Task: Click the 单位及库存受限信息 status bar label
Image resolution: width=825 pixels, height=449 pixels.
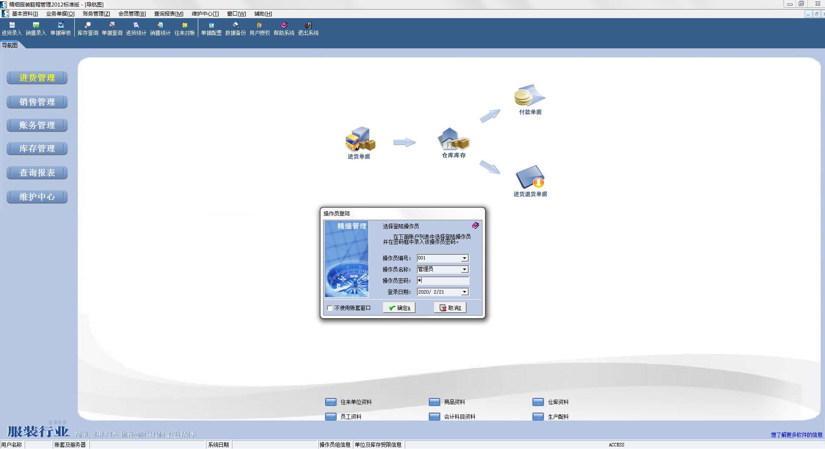Action: coord(378,445)
